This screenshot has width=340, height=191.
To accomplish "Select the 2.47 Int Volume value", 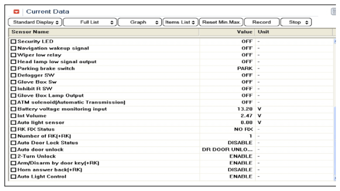I will pyautogui.click(x=246, y=116).
